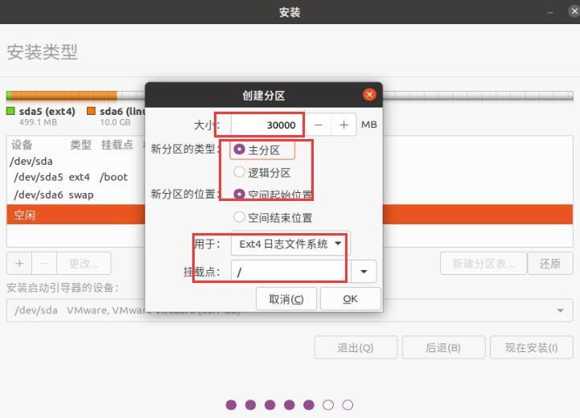Select 逻辑分区 radio button
580x418 pixels.
[240, 172]
